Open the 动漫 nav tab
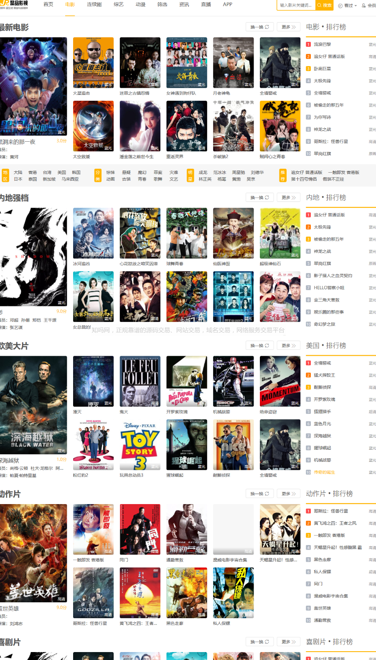376x660 pixels. [x=140, y=5]
